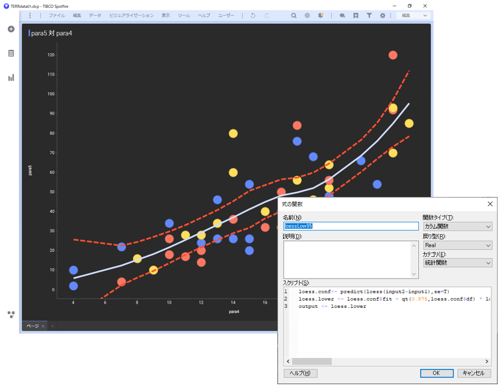The image size is (500, 386).
Task: Toggle the filter funnel icon
Action: (x=369, y=15)
